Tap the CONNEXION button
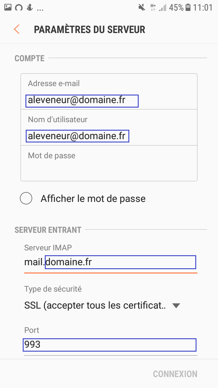The image size is (218, 388). point(175,374)
